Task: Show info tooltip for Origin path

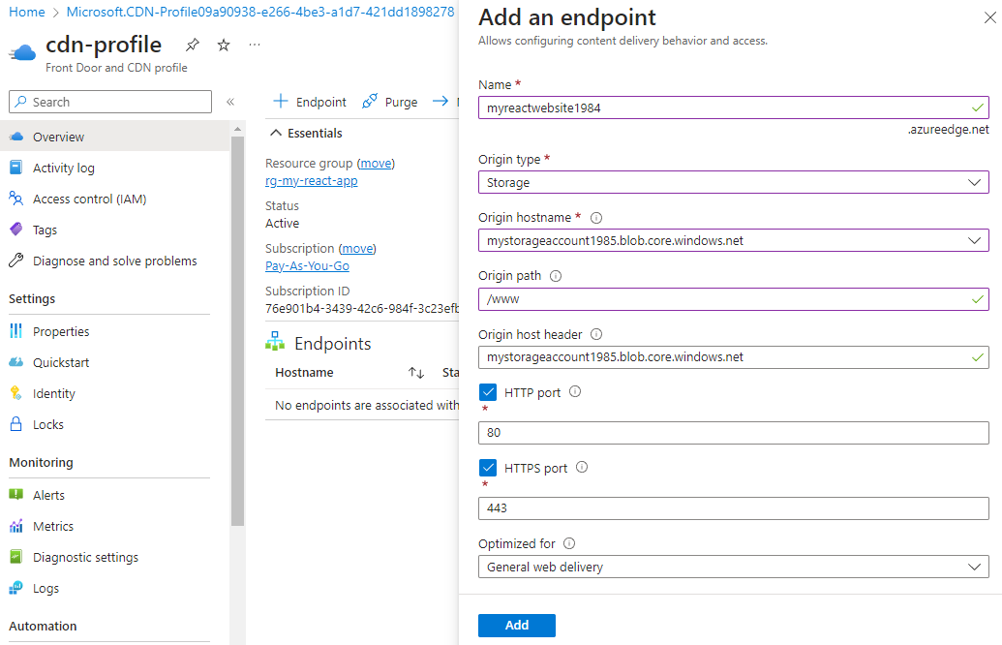Action: pos(556,276)
